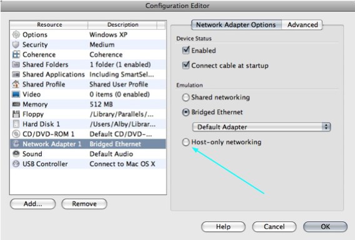
Task: Click the Description column header
Action: 122,25
